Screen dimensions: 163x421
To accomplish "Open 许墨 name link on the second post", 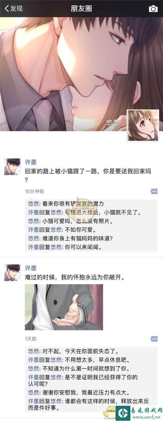I will [x=30, y=268].
